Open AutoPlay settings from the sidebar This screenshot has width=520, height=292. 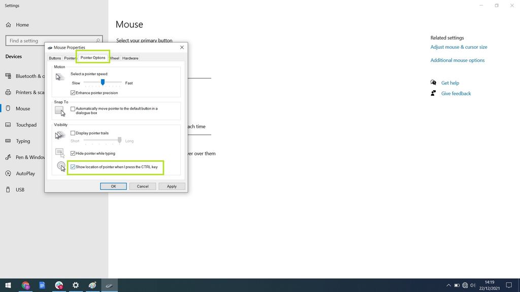coord(24,173)
